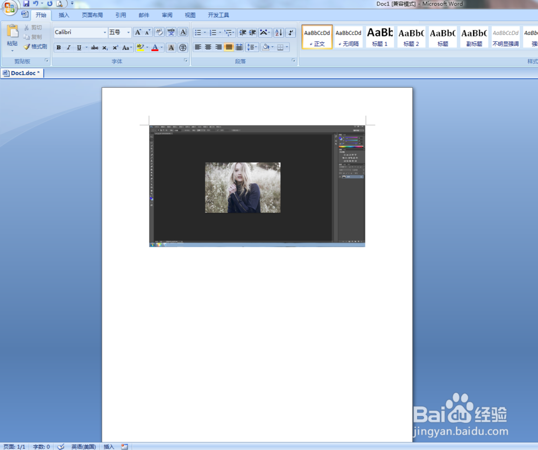This screenshot has width=538, height=450.
Task: Open Change Case Aa dropdown
Action: [x=128, y=47]
